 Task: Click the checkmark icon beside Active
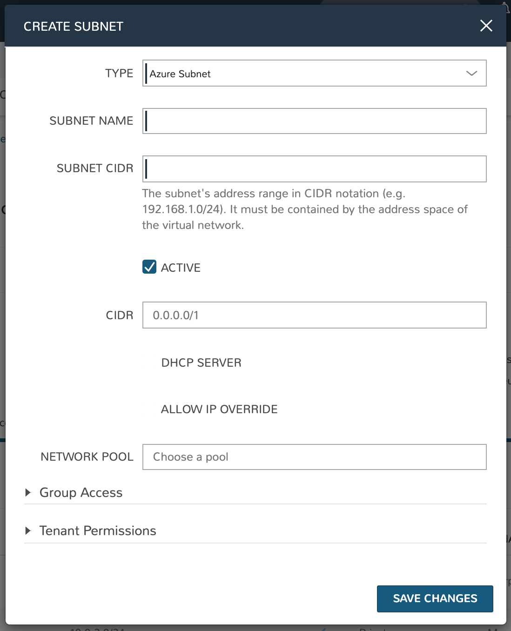point(149,267)
